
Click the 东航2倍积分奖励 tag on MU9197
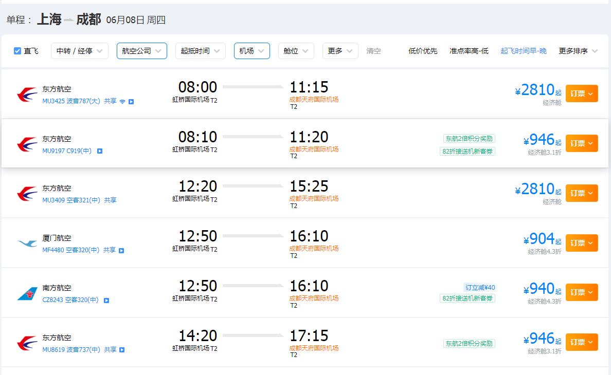(469, 139)
